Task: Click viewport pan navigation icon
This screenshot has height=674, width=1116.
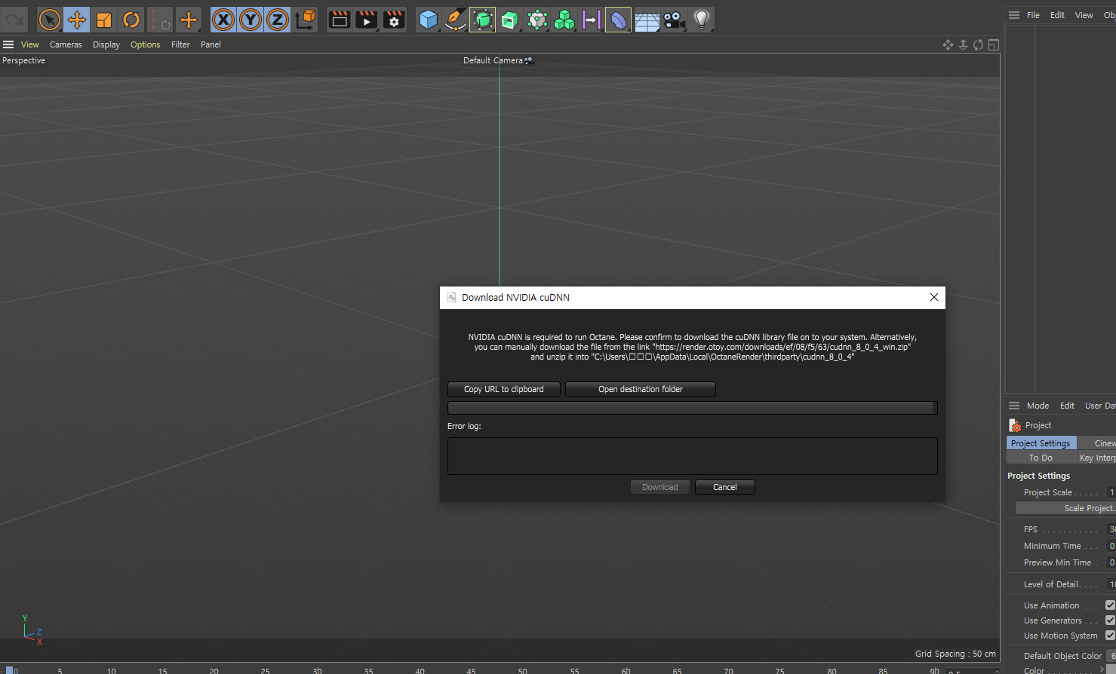Action: pyautogui.click(x=948, y=45)
